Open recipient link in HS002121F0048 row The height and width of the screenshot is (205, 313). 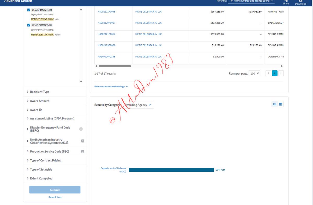pyautogui.click(x=148, y=11)
